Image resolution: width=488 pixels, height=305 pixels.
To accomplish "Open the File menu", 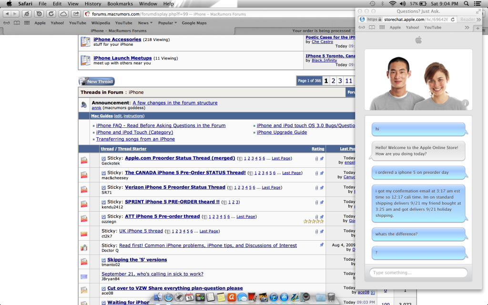I will pos(42,4).
